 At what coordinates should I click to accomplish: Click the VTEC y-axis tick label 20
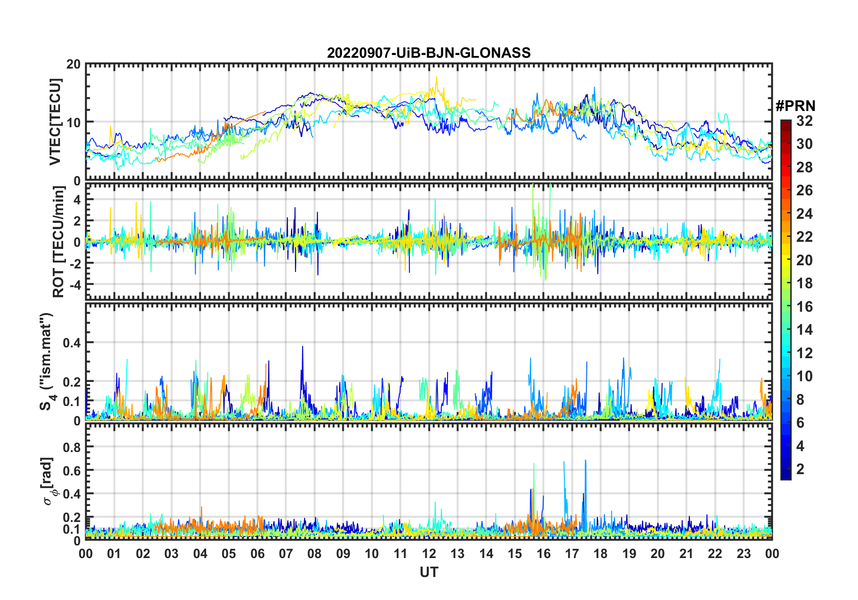pos(74,65)
